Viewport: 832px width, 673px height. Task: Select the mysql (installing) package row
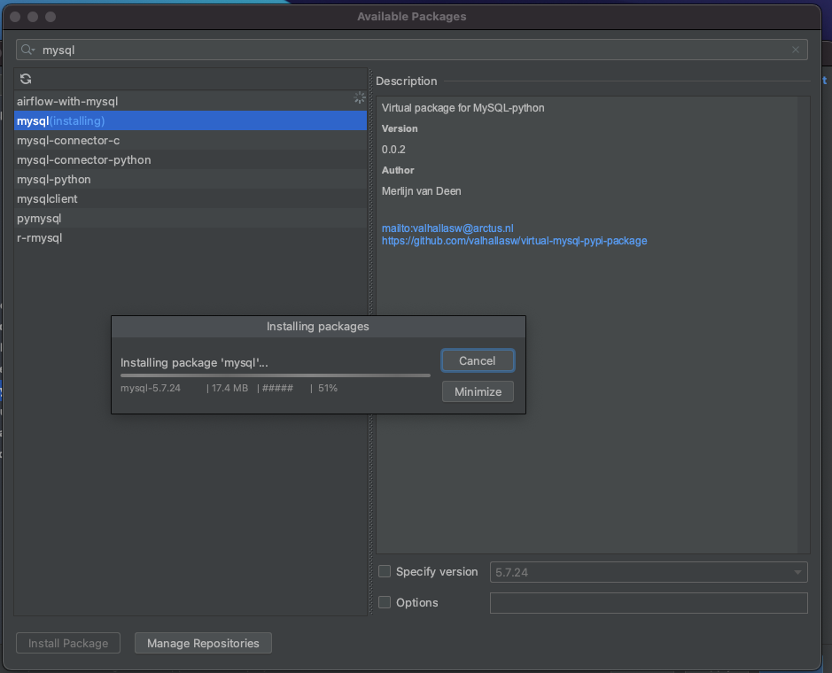(190, 121)
